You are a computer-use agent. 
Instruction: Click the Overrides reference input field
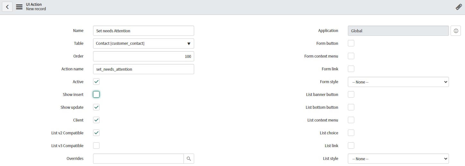pyautogui.click(x=138, y=159)
